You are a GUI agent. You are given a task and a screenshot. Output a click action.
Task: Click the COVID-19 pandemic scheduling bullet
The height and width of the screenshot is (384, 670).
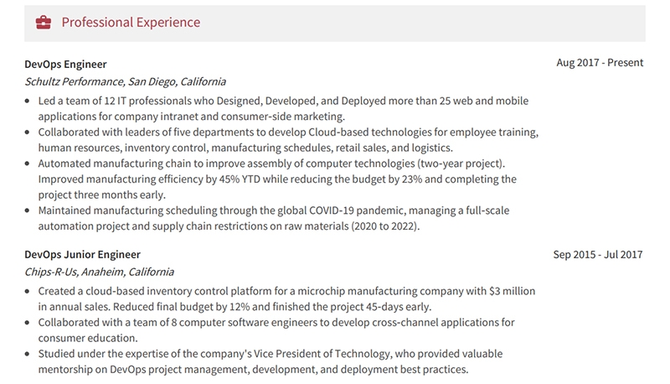pyautogui.click(x=274, y=218)
